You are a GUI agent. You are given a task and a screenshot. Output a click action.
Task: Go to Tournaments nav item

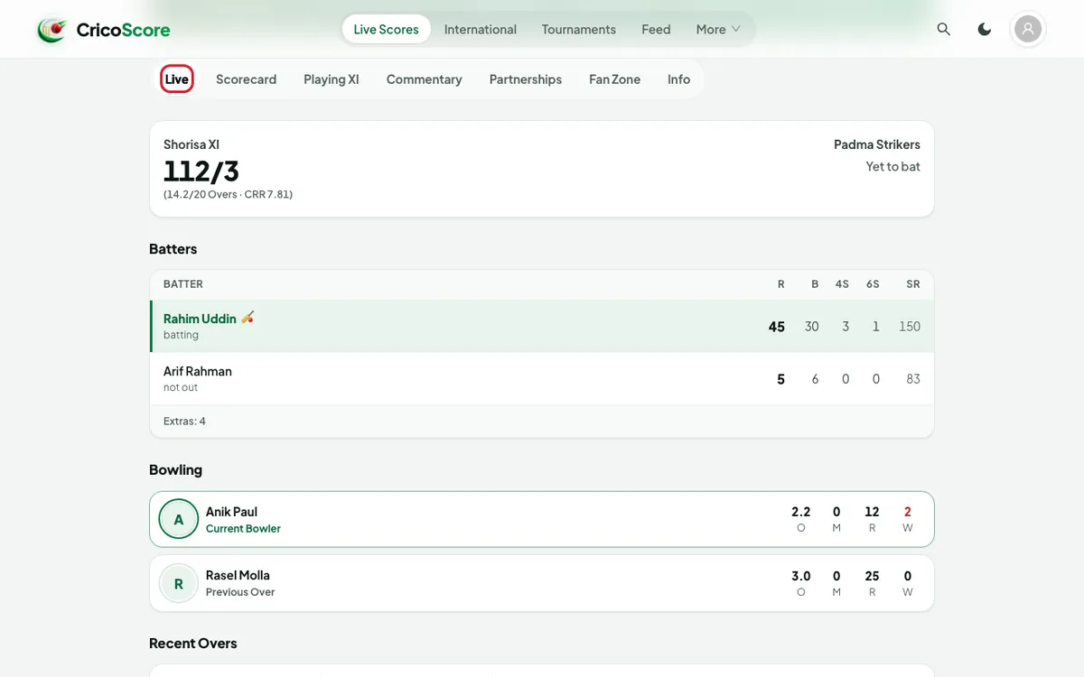579,30
